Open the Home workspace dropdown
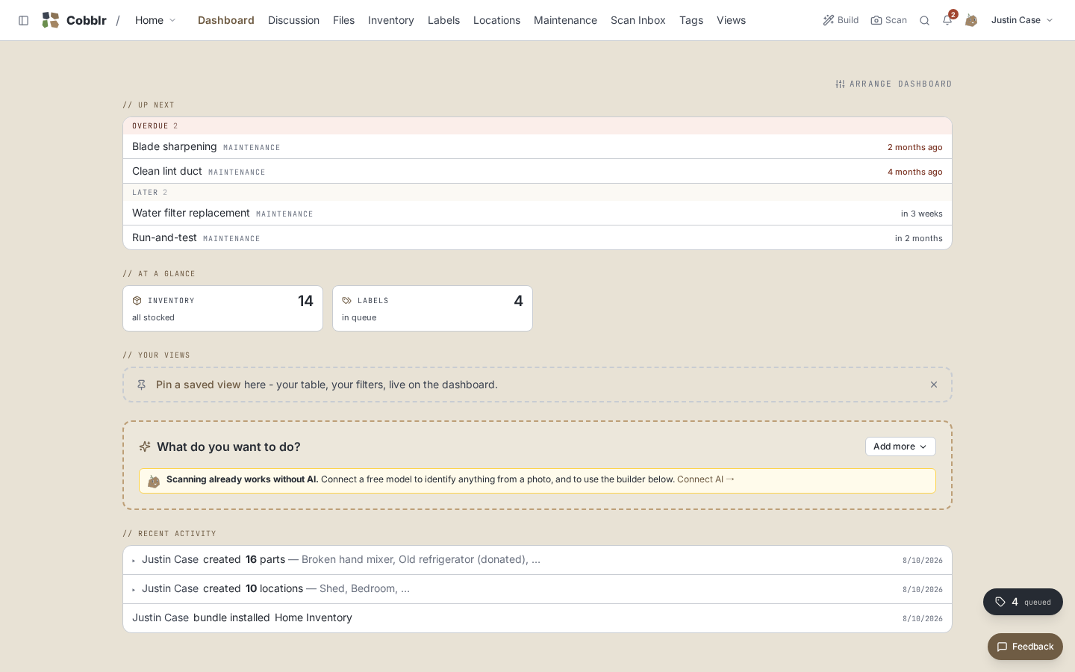This screenshot has width=1075, height=672. tap(155, 20)
